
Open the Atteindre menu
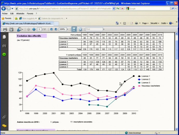[x=20, y=14]
